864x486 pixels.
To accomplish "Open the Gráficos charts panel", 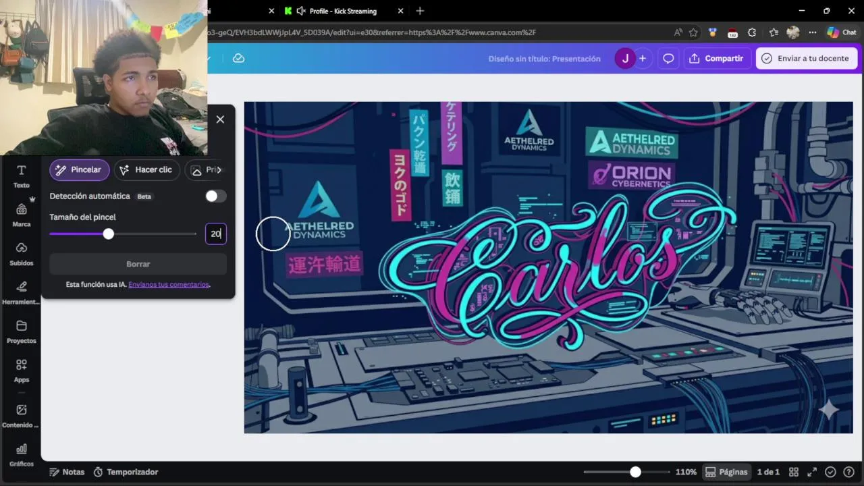I will pos(22,455).
